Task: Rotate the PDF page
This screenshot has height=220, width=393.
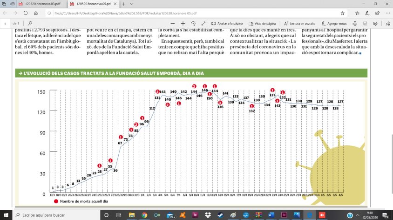Action: point(193,23)
